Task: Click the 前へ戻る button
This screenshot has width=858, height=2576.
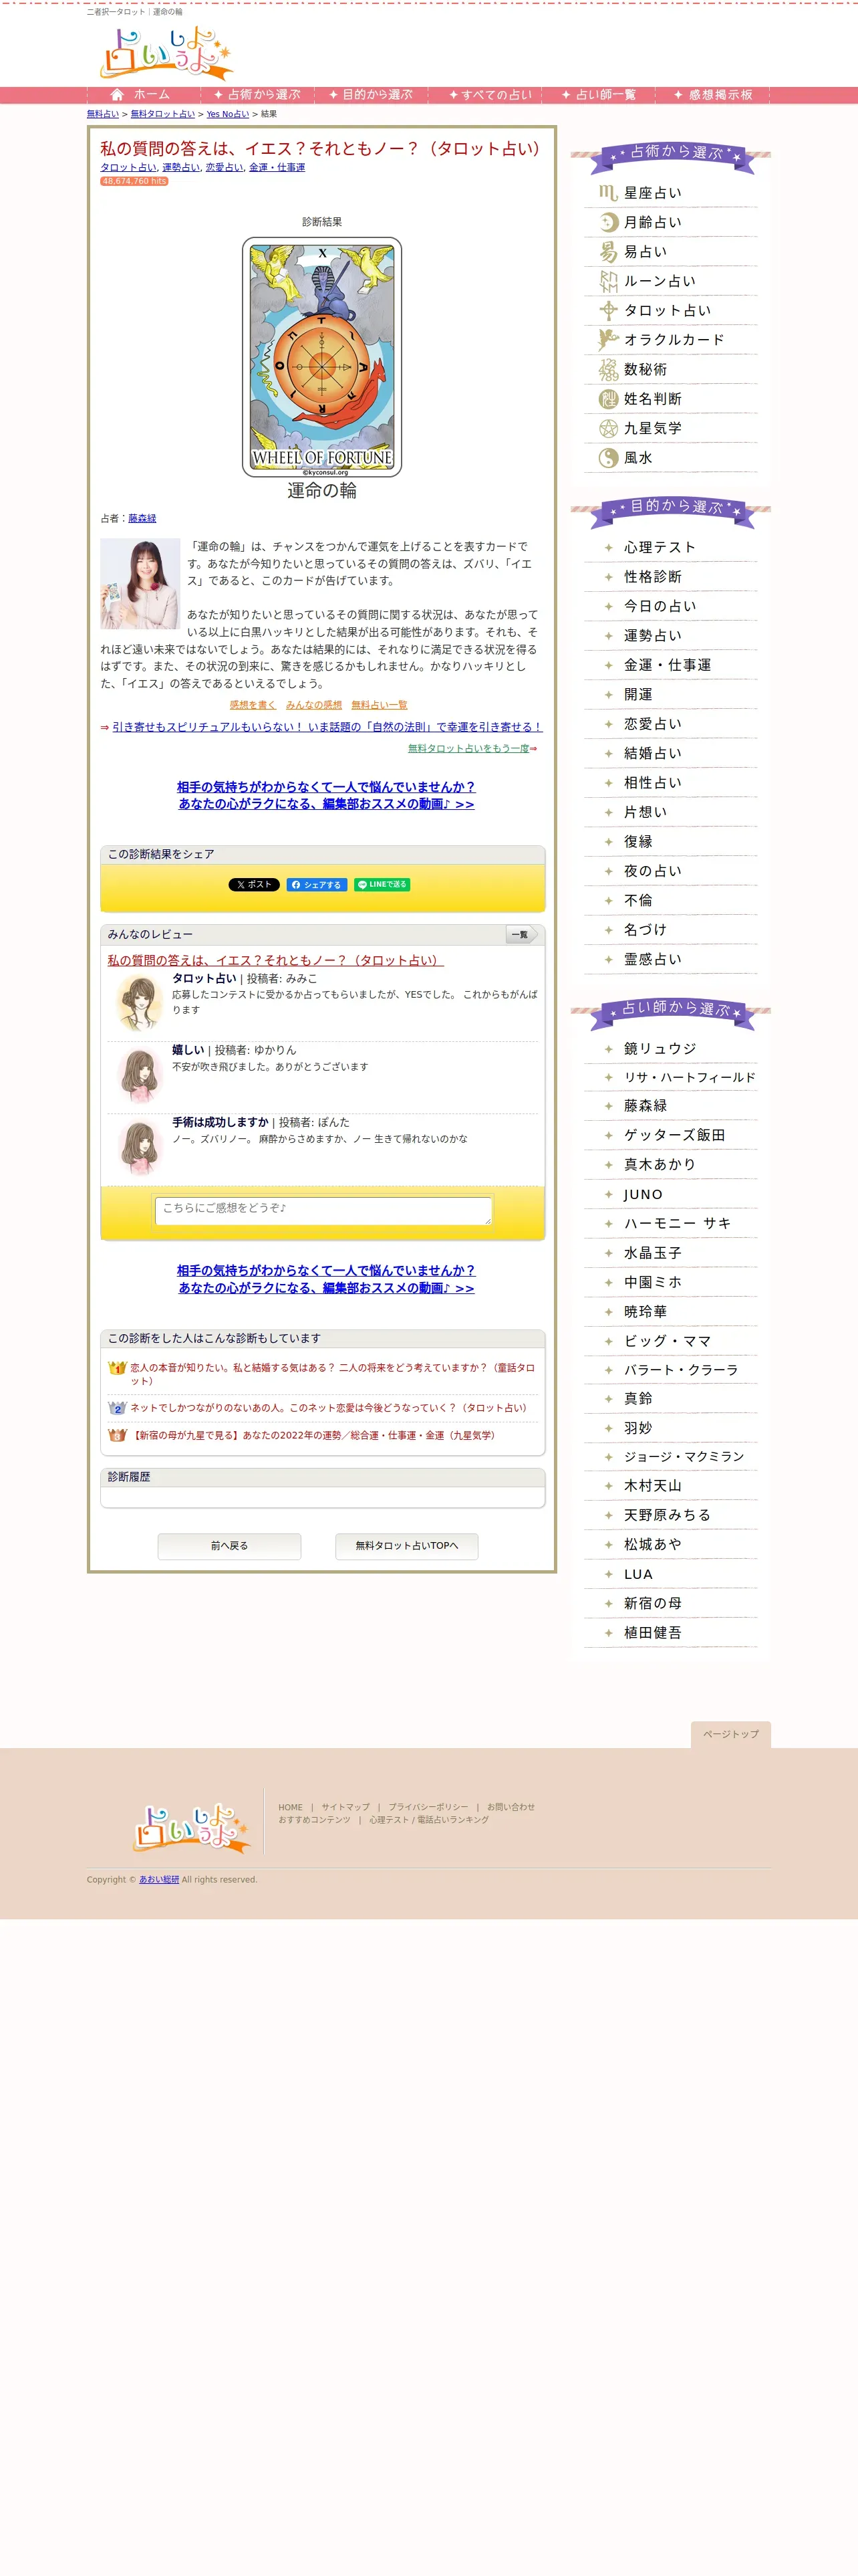Action: [x=229, y=1546]
